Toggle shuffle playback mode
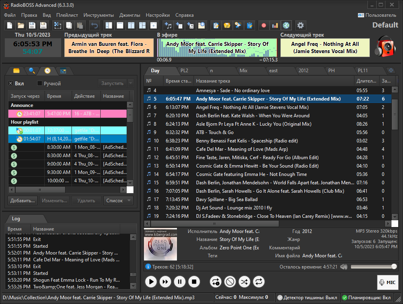The image size is (403, 304). point(244,282)
